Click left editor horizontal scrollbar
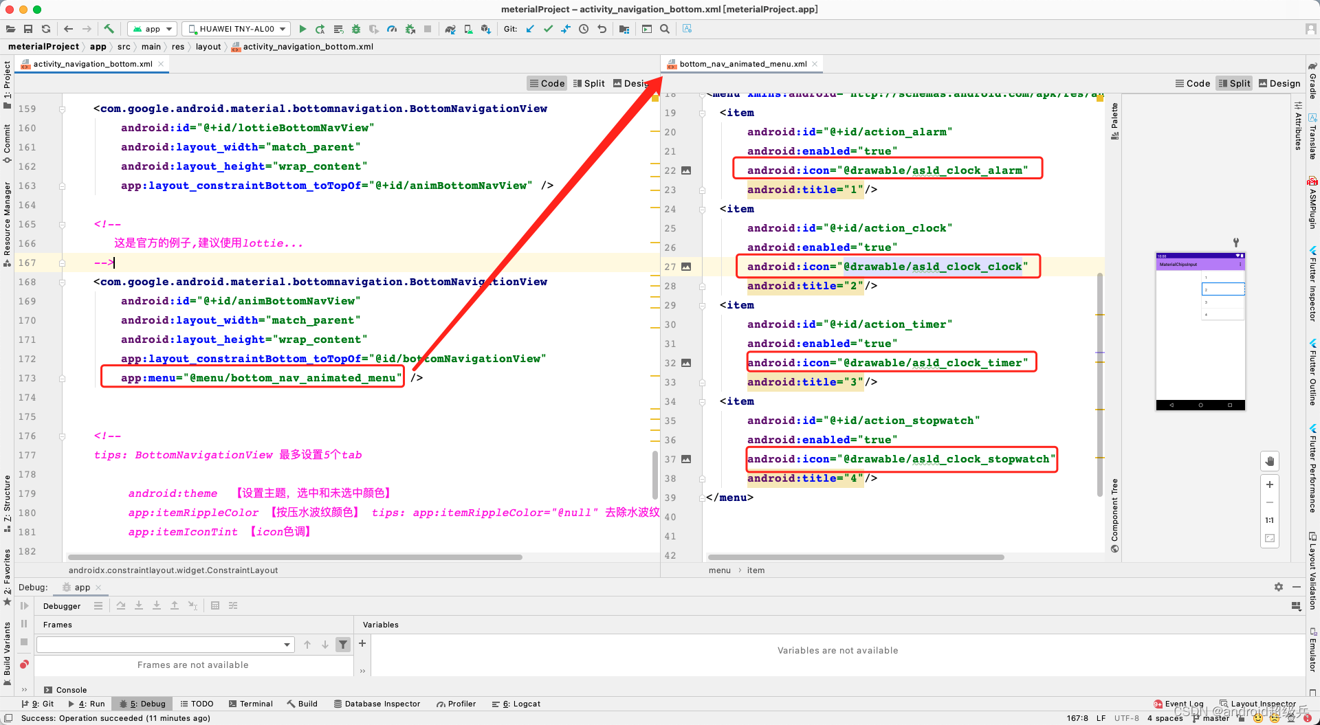Image resolution: width=1320 pixels, height=725 pixels. (x=296, y=557)
